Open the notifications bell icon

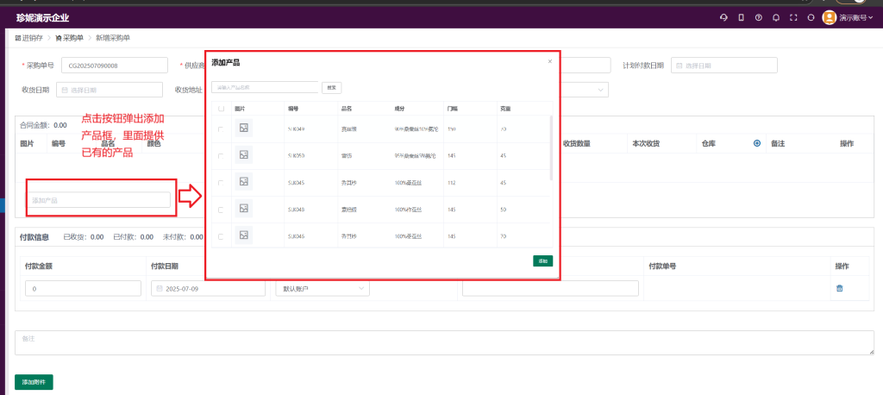click(x=776, y=17)
